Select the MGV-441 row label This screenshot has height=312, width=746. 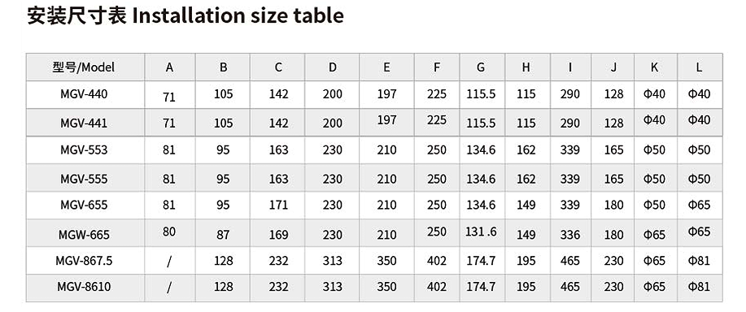(84, 123)
